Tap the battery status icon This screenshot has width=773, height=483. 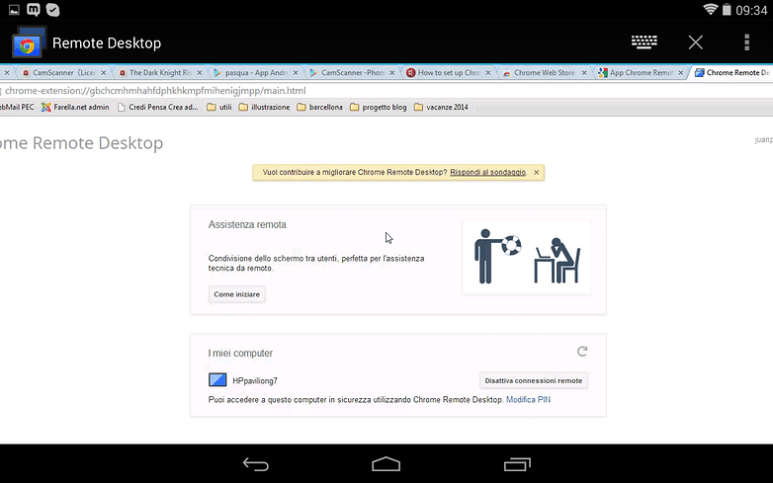727,9
